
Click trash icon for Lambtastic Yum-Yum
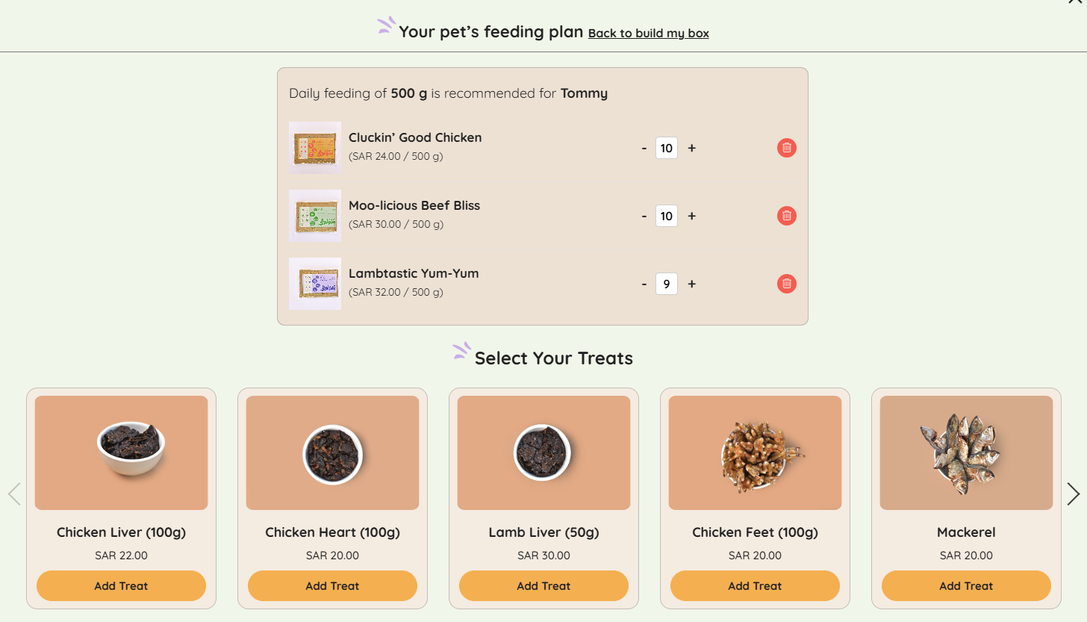pos(786,284)
